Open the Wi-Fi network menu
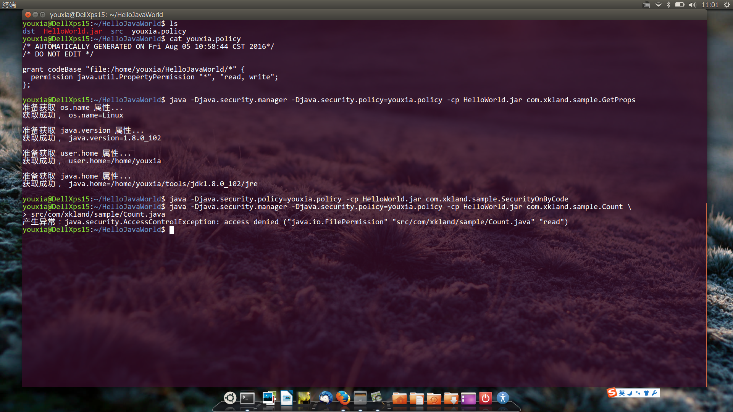The image size is (733, 412). coord(658,5)
